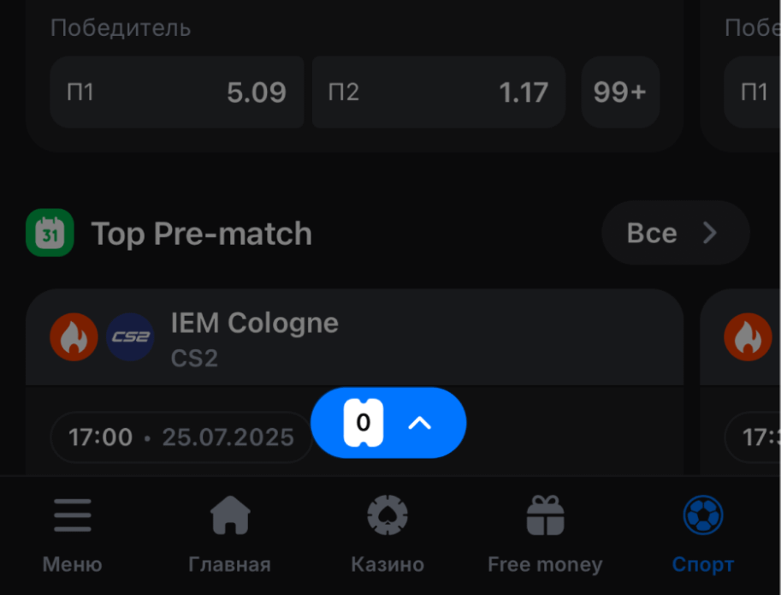Select П1 odds on right partial card

coord(754,92)
